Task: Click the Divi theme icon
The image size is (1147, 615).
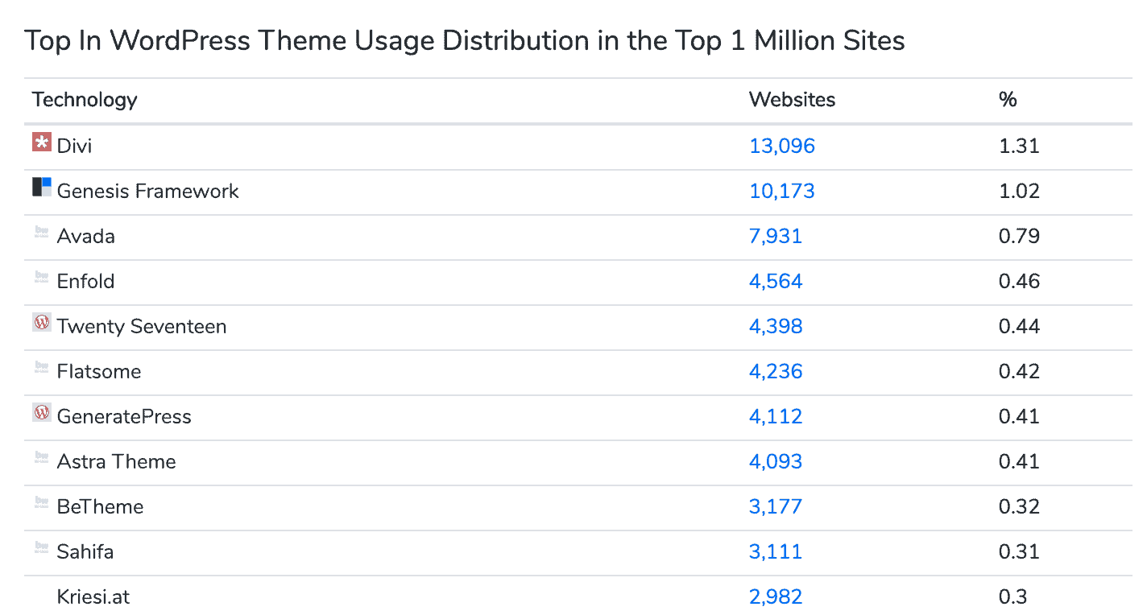Action: pos(42,142)
